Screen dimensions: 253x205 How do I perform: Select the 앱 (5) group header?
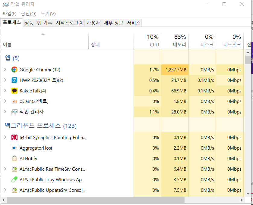pyautogui.click(x=12, y=58)
